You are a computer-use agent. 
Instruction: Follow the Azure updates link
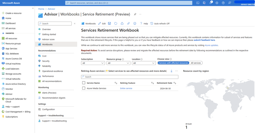pyautogui.click(x=211, y=45)
